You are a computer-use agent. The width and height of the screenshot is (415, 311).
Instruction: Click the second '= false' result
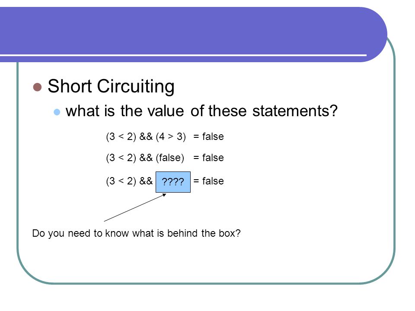tap(208, 158)
